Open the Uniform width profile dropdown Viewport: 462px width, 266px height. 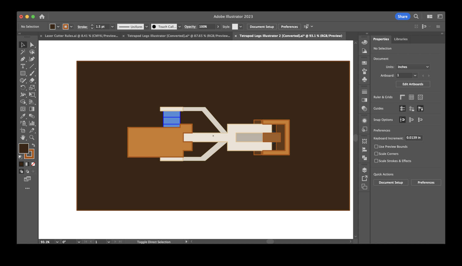point(147,27)
